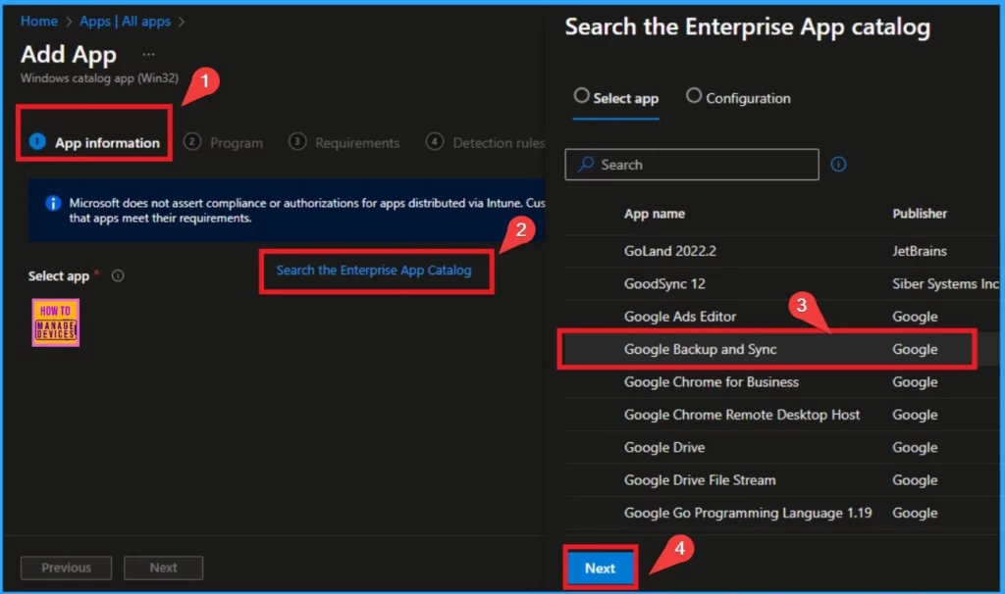Viewport: 1005px width, 594px height.
Task: Select Google Drive File Stream row
Action: pos(782,480)
